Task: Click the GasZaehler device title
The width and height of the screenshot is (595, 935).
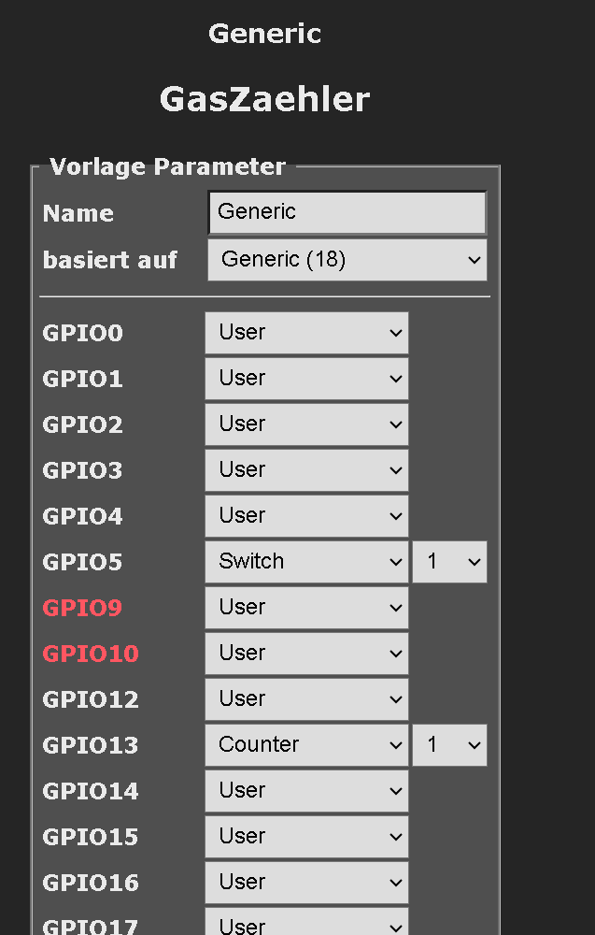Action: 265,100
